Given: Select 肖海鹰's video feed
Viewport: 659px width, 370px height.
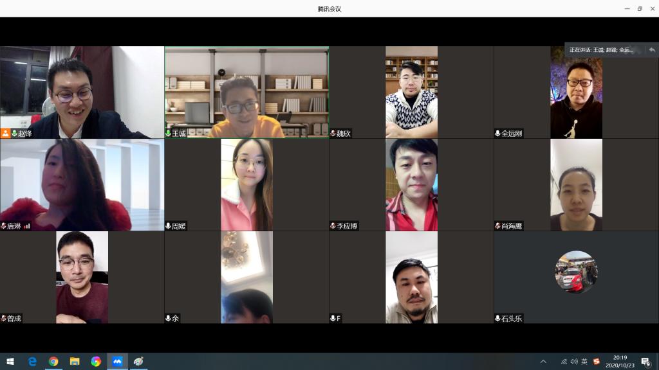Looking at the screenshot, I should [576, 185].
